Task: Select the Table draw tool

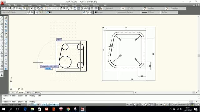Action: pos(2,72)
